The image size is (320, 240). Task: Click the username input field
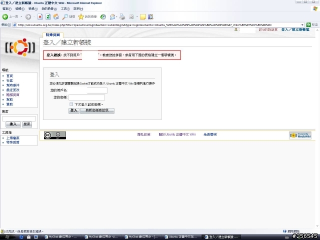(88, 90)
